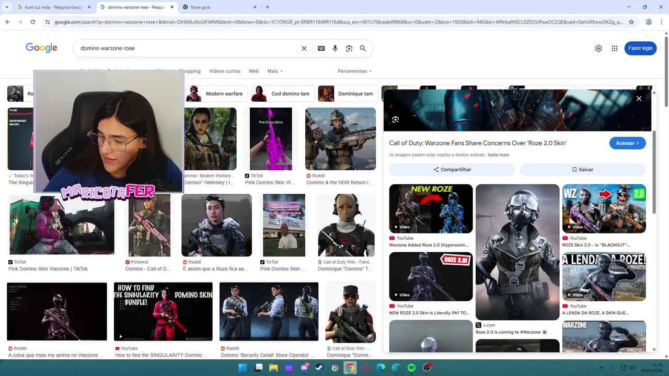Viewport: 669px width, 376px height.
Task: Open the 'A LENDA DA ROZE' video thumbnail
Action: coord(604,276)
